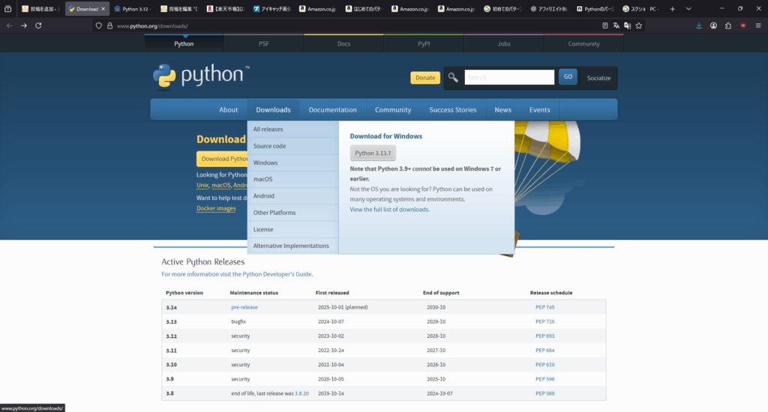This screenshot has height=412, width=768.
Task: Click the site Search input field
Action: [509, 77]
